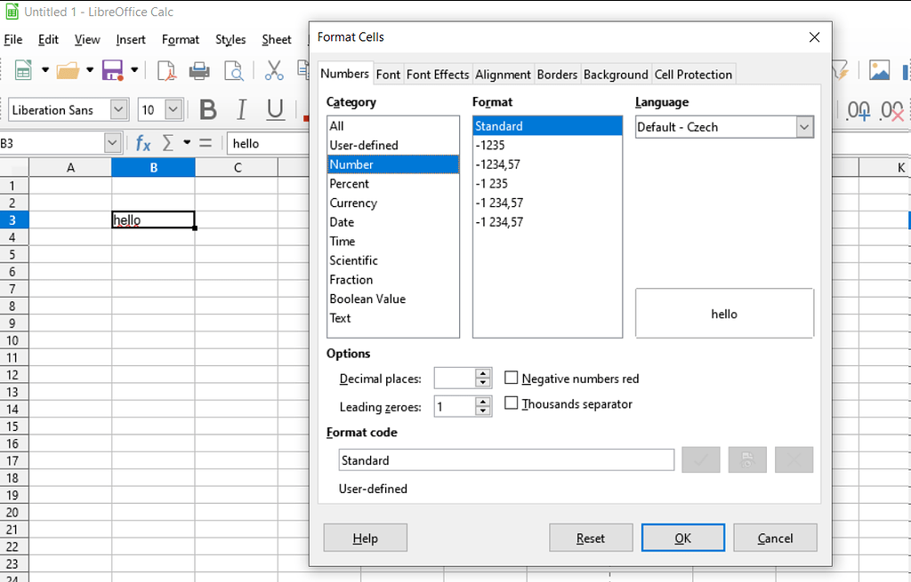The image size is (911, 582).
Task: Enable Negative numbers red
Action: [512, 377]
